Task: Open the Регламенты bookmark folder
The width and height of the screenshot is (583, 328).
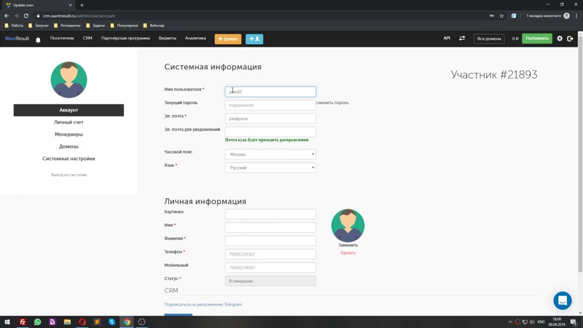Action: point(67,26)
